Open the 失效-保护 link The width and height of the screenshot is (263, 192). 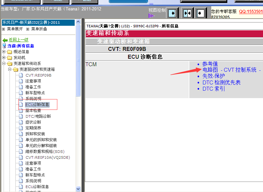pyautogui.click(x=214, y=76)
